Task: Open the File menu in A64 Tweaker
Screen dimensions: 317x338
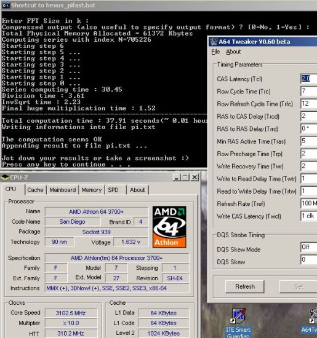Action: 215,52
